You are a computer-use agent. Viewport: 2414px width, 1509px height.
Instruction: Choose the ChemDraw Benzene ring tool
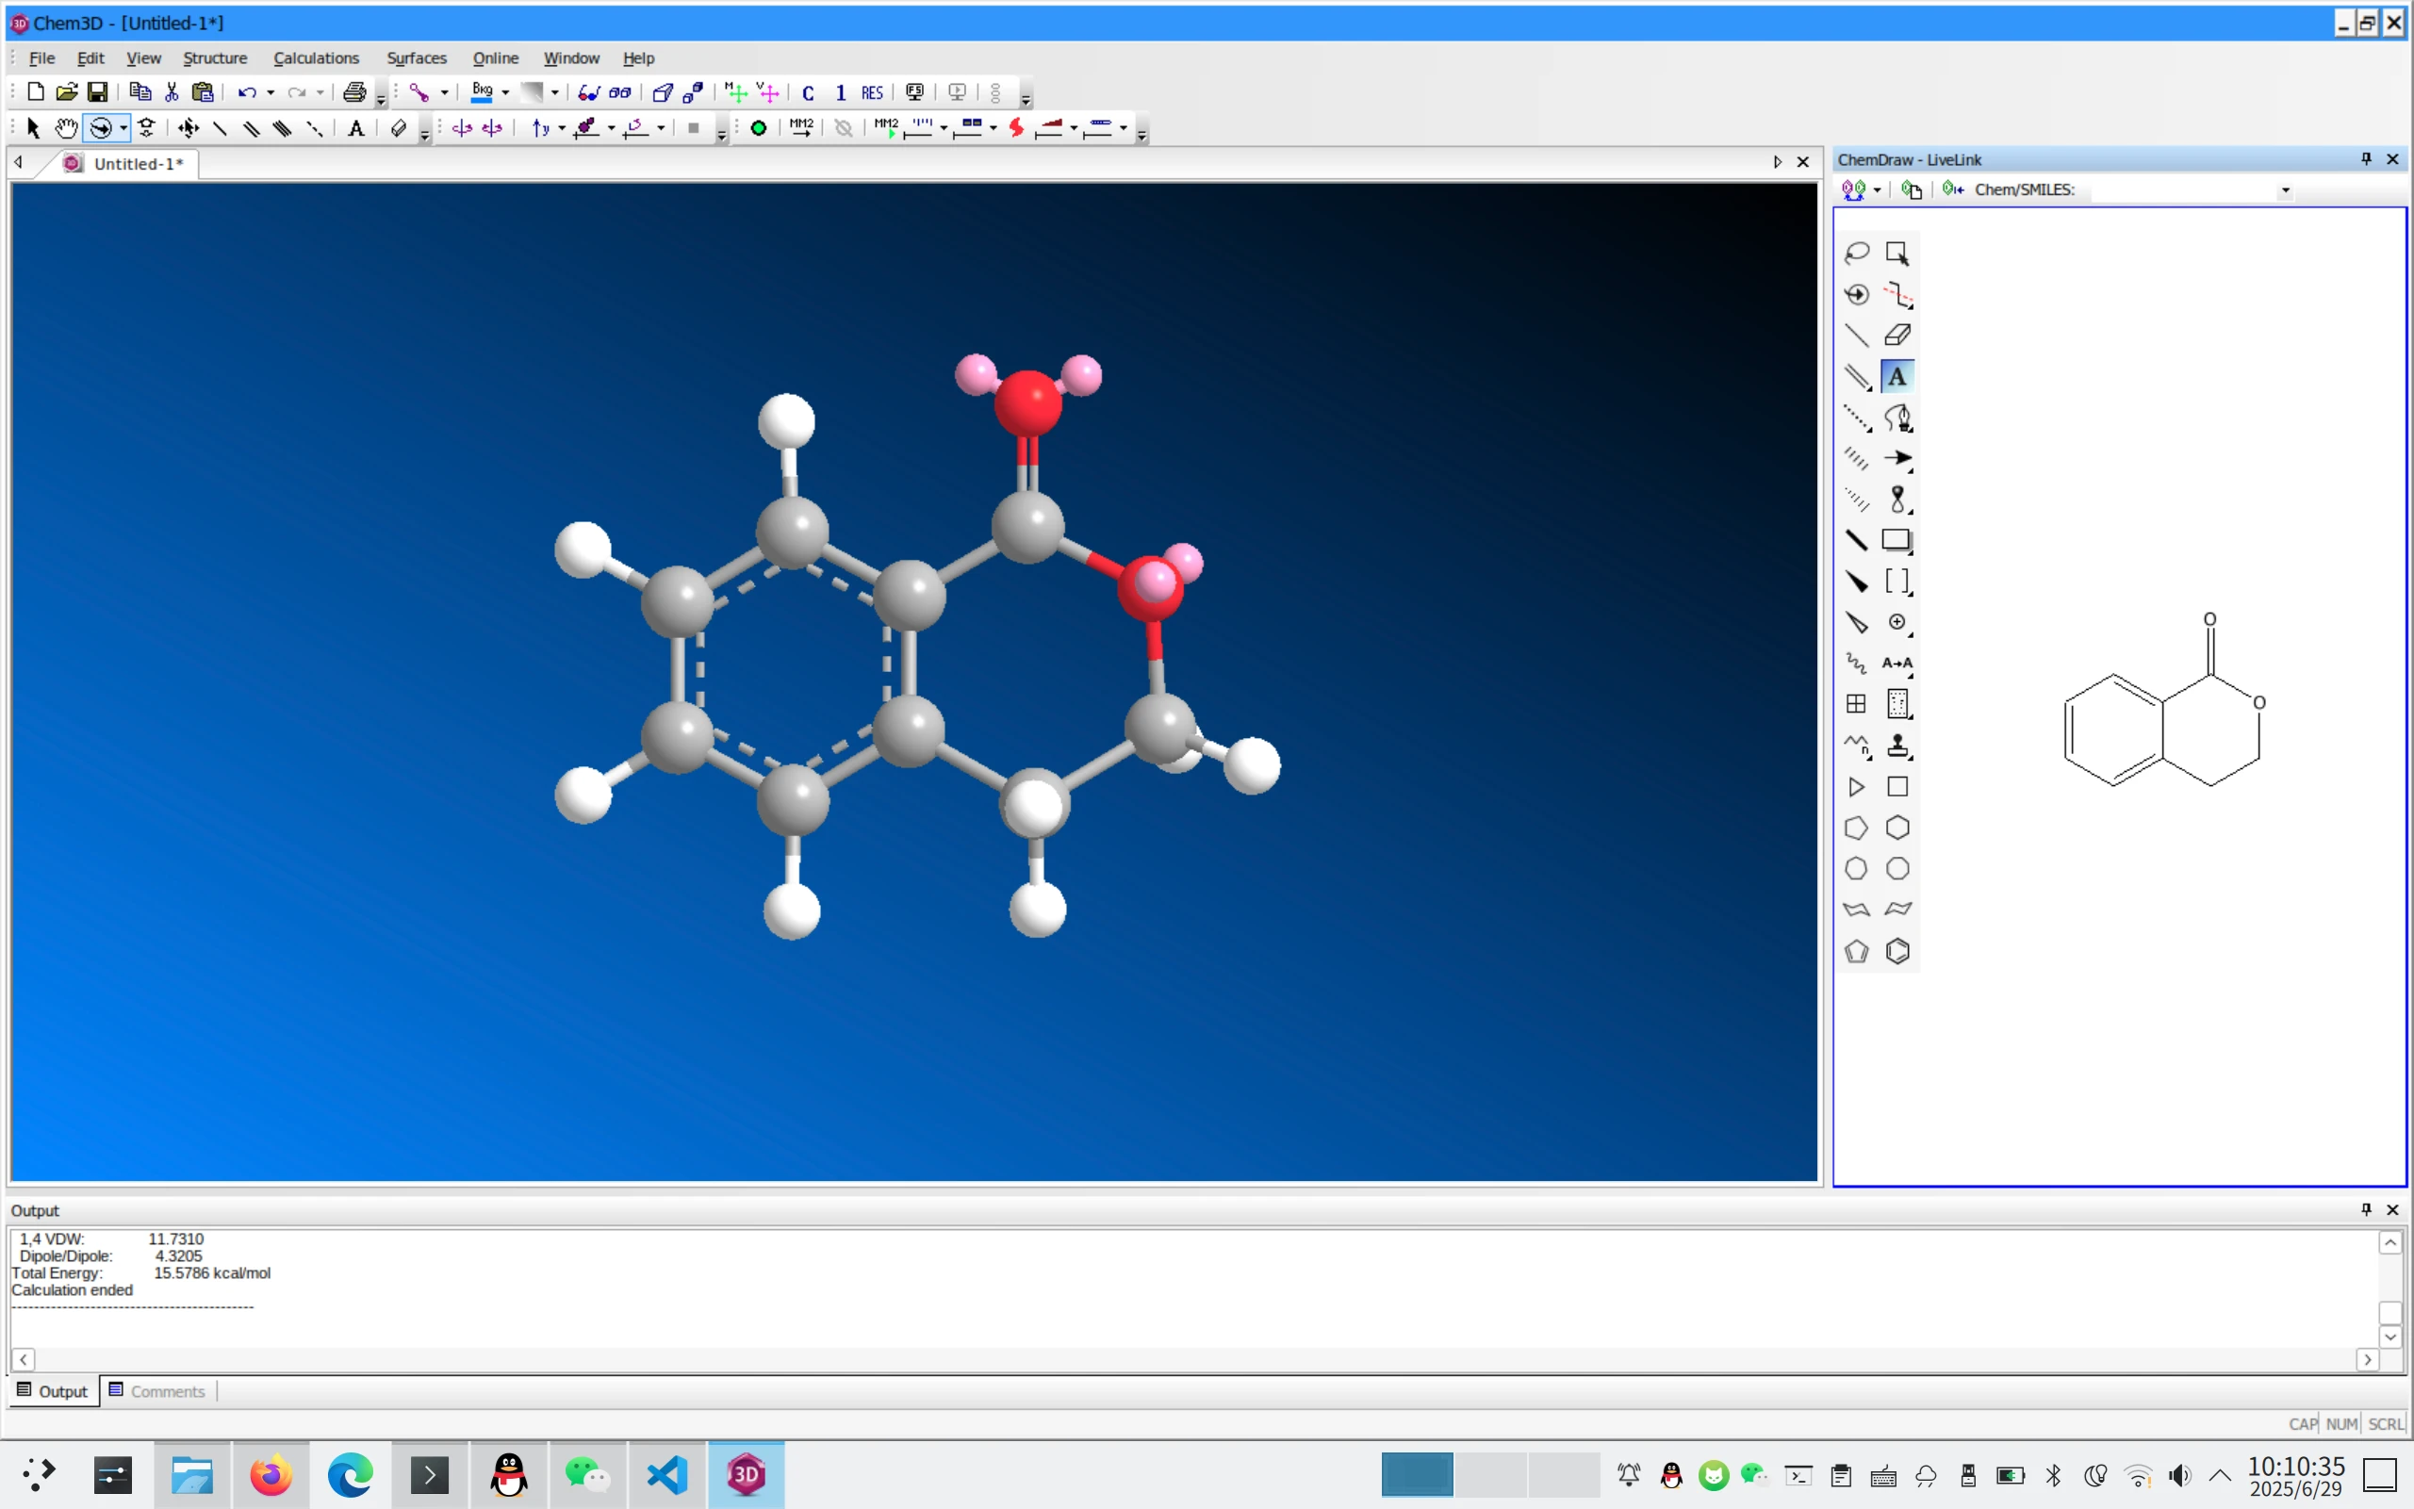click(1897, 951)
